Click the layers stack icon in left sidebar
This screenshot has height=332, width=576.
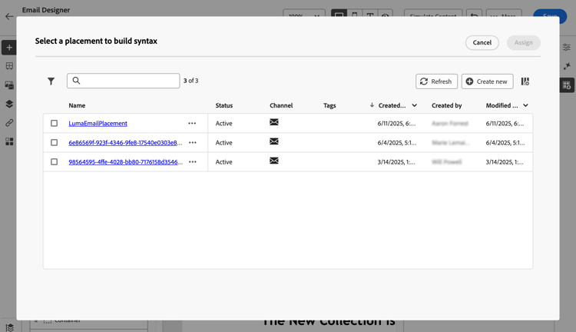click(x=9, y=104)
